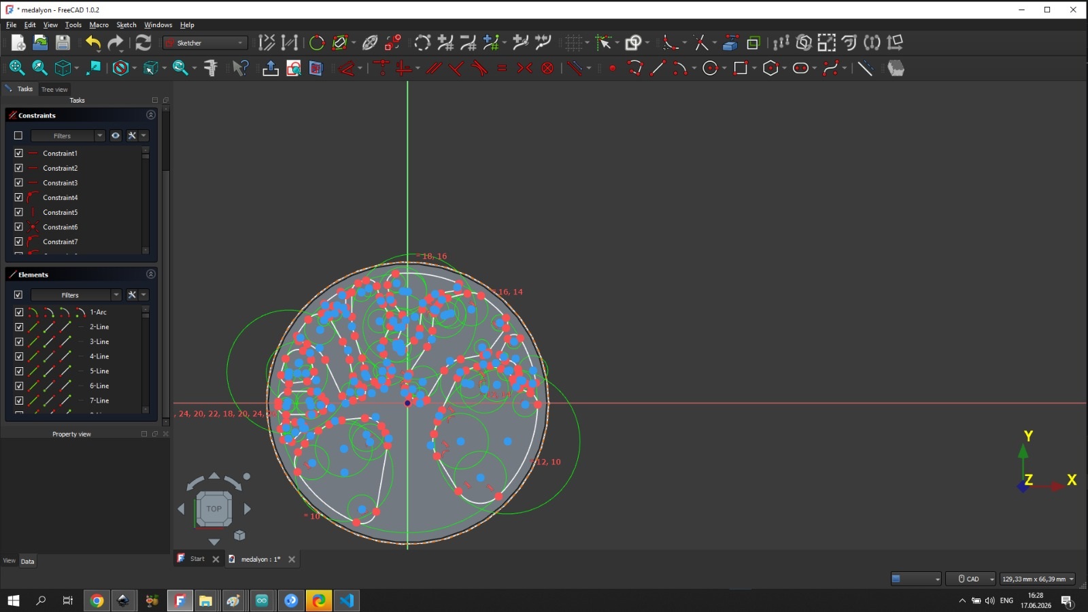The image size is (1088, 612).
Task: Rotate view with the cube's right arrow
Action: click(x=248, y=509)
